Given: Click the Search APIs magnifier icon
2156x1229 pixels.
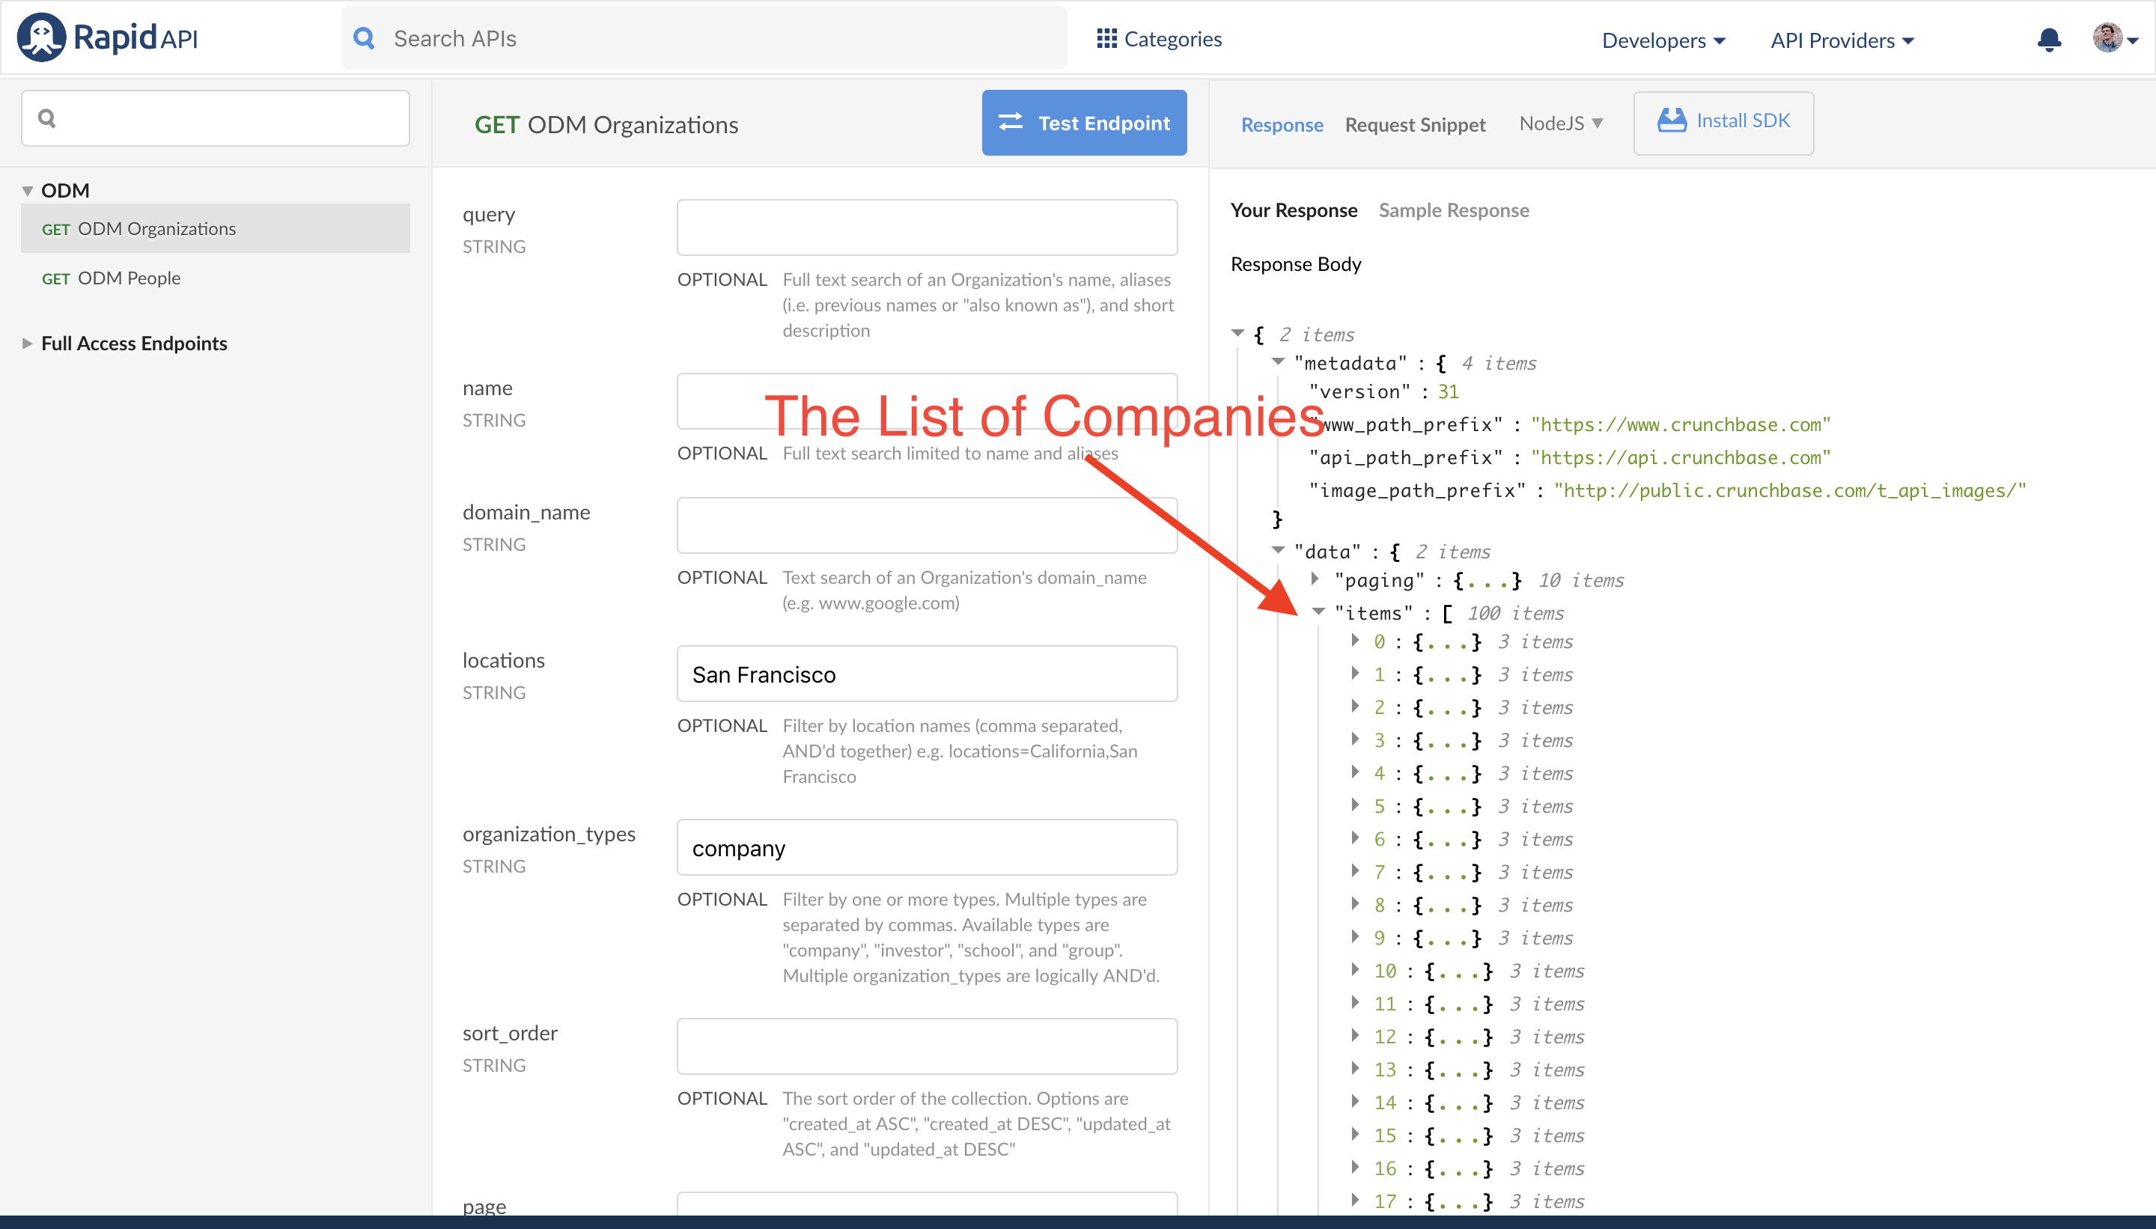Looking at the screenshot, I should tap(364, 38).
